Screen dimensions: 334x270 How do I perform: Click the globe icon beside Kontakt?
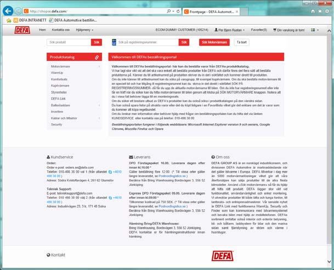coord(48,255)
